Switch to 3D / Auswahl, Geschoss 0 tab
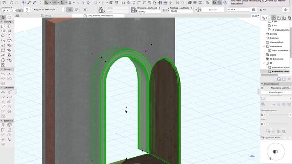Screen dimensions: 292x164 tap(98, 16)
